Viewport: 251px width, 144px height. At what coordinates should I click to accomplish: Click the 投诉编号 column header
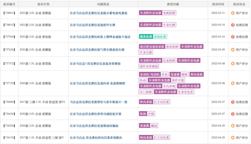click(x=9, y=4)
